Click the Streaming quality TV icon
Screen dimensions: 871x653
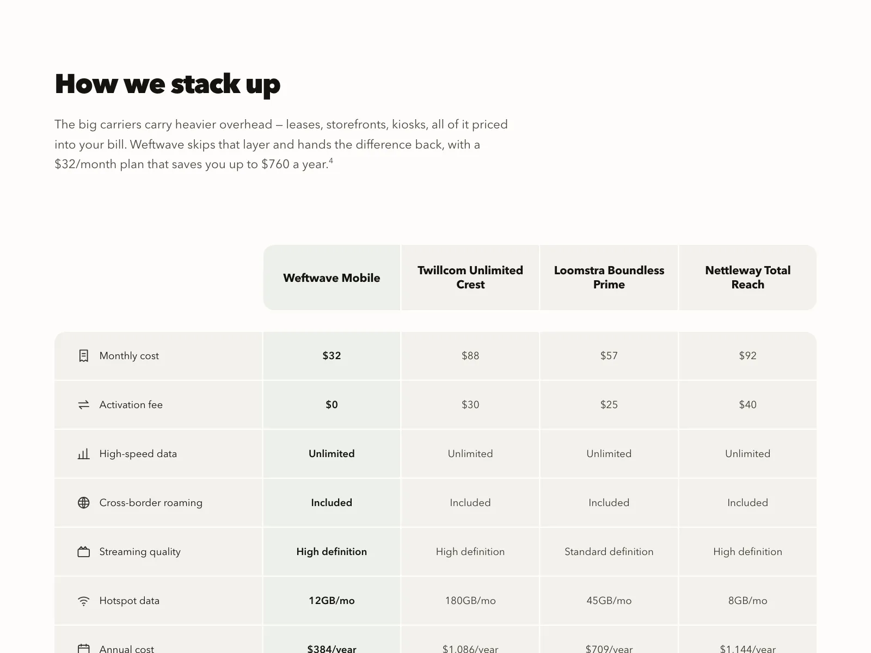pyautogui.click(x=83, y=552)
